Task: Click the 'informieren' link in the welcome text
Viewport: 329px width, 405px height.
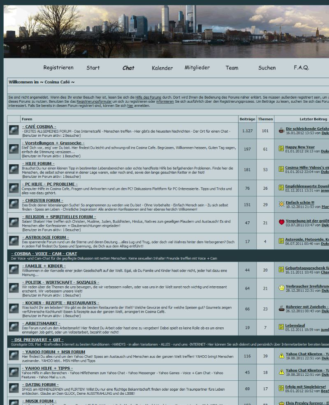Action: [165, 101]
